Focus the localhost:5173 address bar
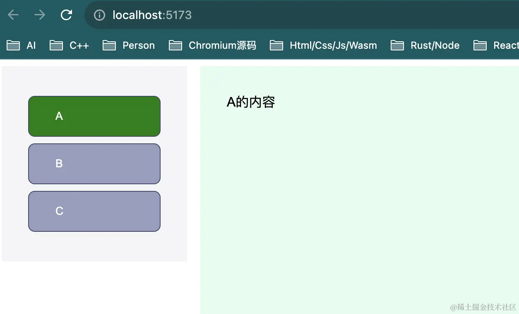This screenshot has width=519, height=314. pyautogui.click(x=302, y=15)
